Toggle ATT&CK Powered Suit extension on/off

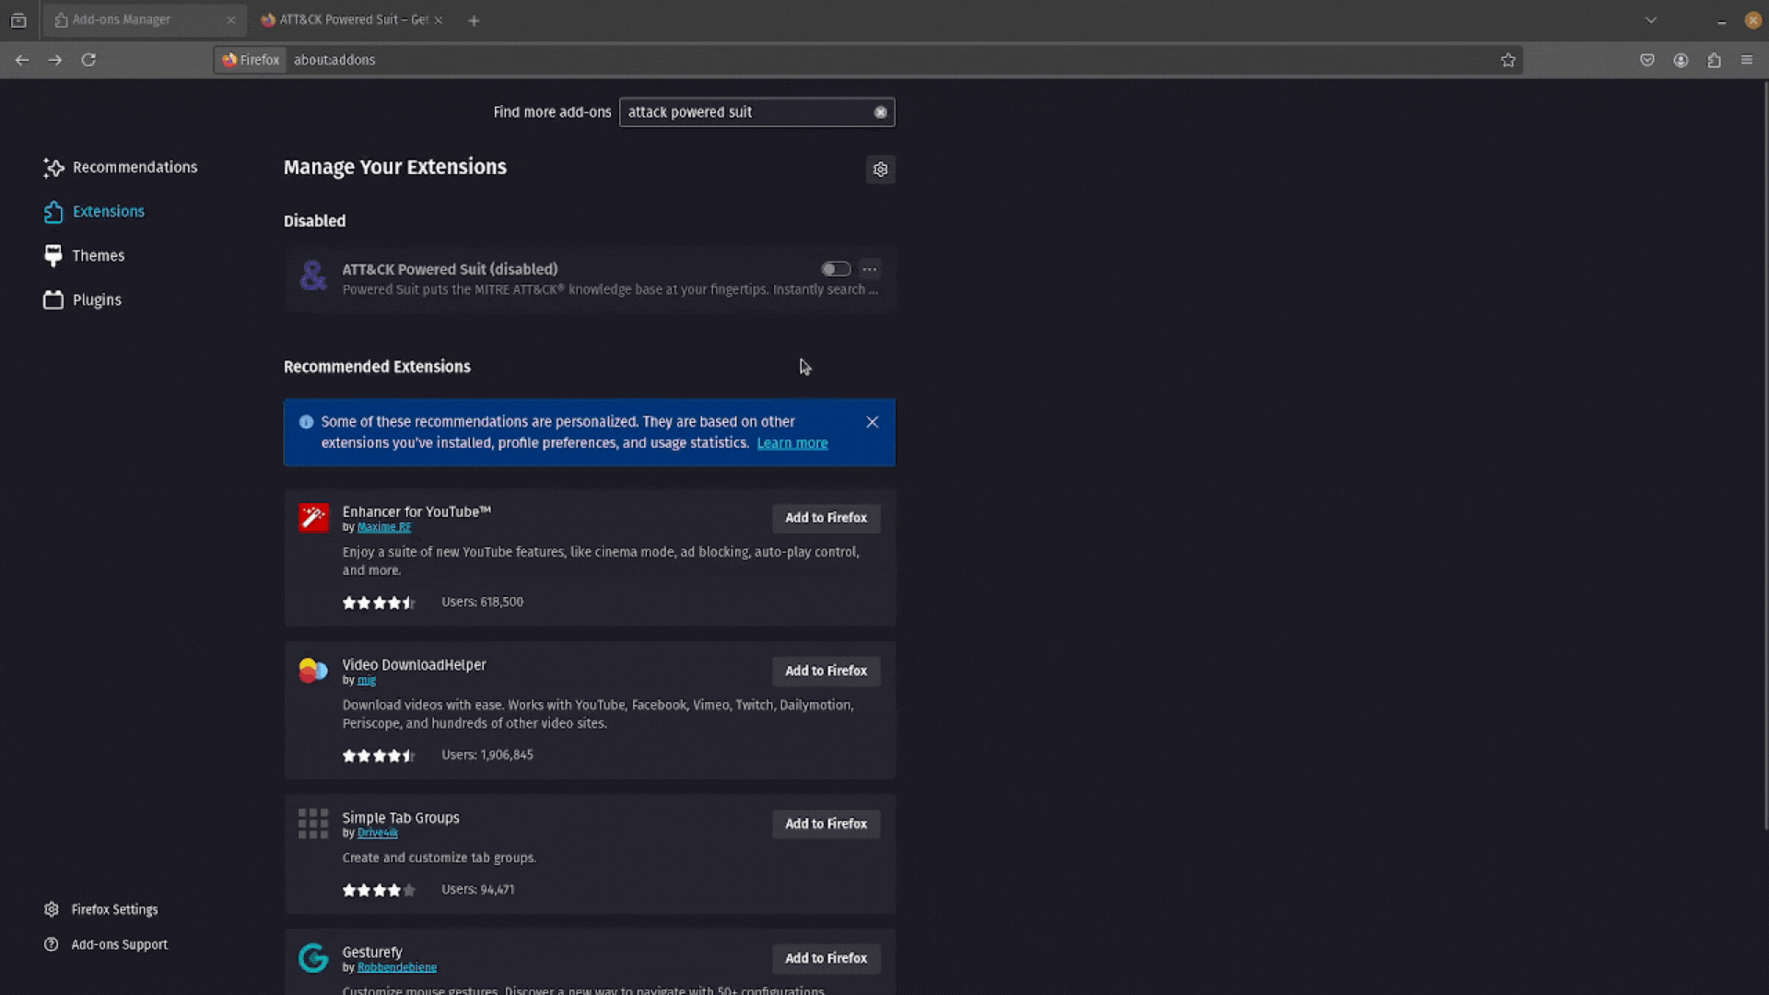point(835,267)
